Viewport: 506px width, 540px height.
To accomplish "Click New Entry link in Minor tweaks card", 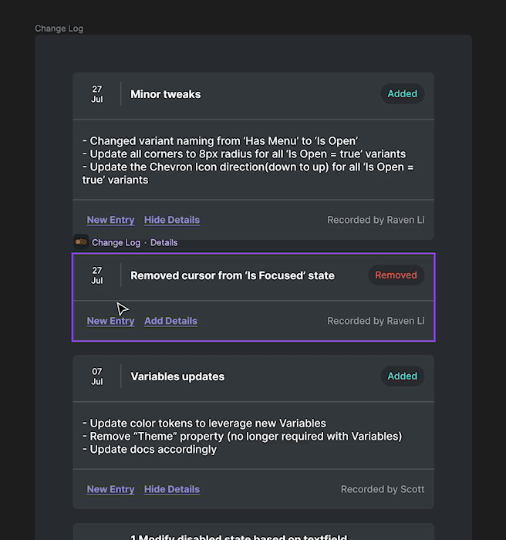I will (110, 220).
